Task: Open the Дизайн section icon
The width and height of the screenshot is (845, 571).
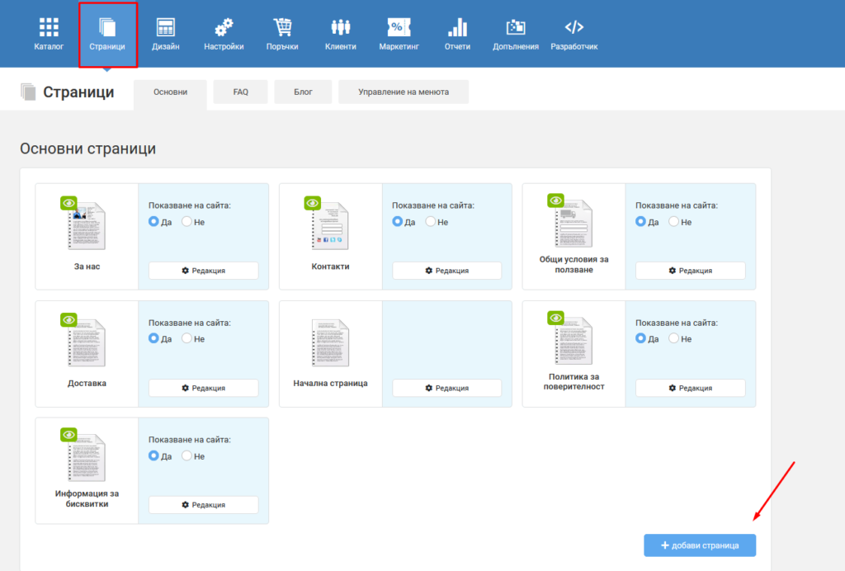Action: [165, 27]
